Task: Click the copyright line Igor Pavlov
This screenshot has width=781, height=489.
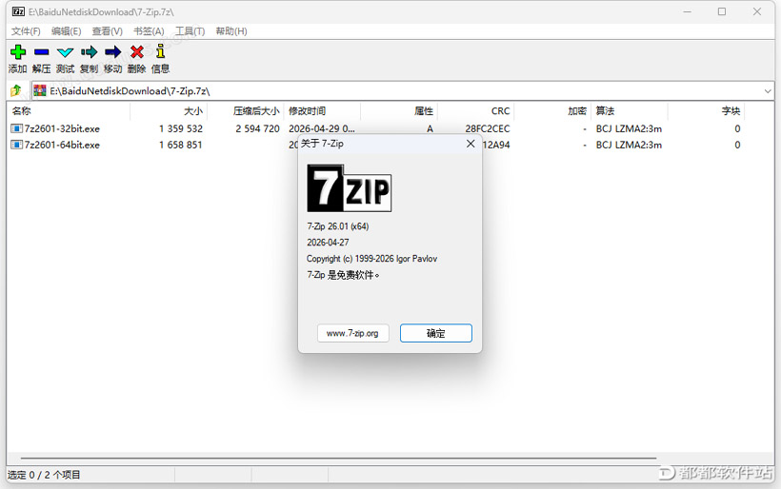Action: click(372, 259)
